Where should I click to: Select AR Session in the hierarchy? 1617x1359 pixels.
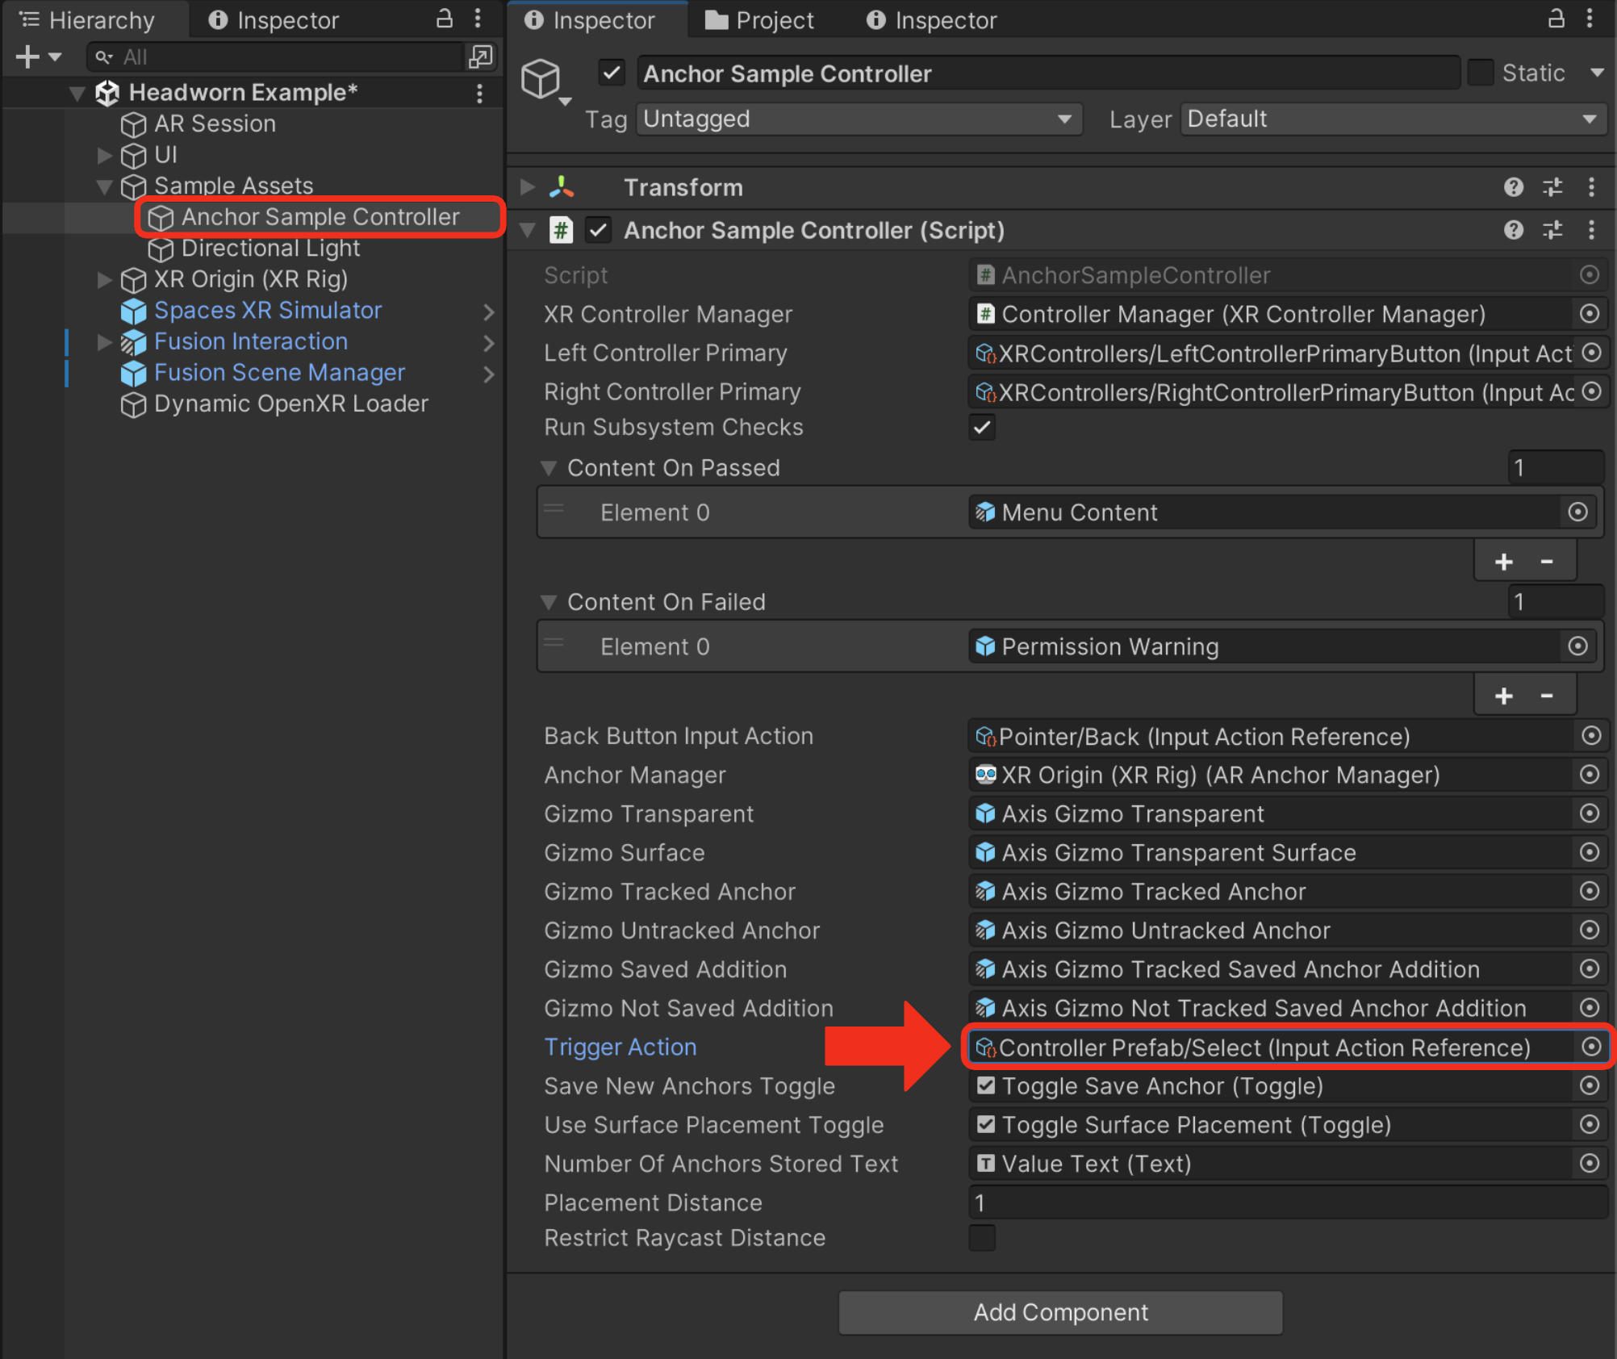215,124
